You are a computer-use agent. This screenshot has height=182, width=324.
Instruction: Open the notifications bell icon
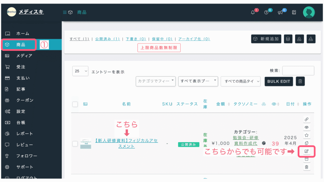[x=253, y=12]
